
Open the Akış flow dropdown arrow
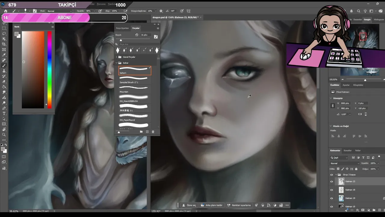119,11
